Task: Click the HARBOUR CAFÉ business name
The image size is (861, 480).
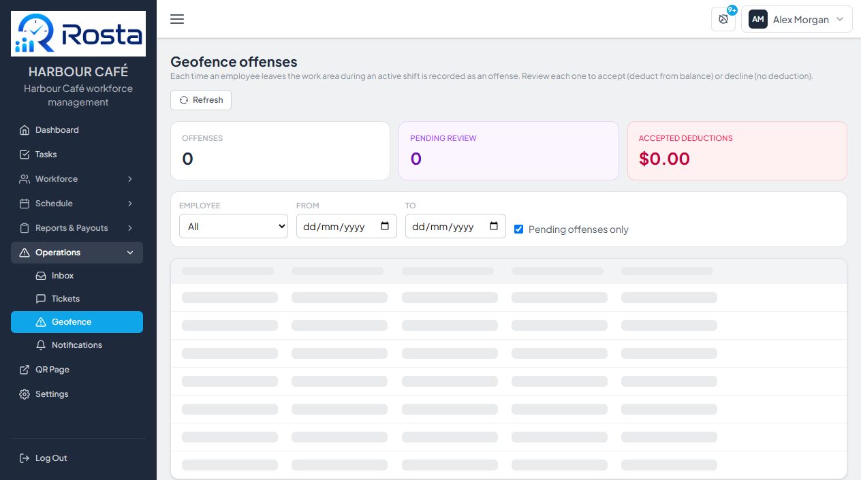Action: pos(78,71)
